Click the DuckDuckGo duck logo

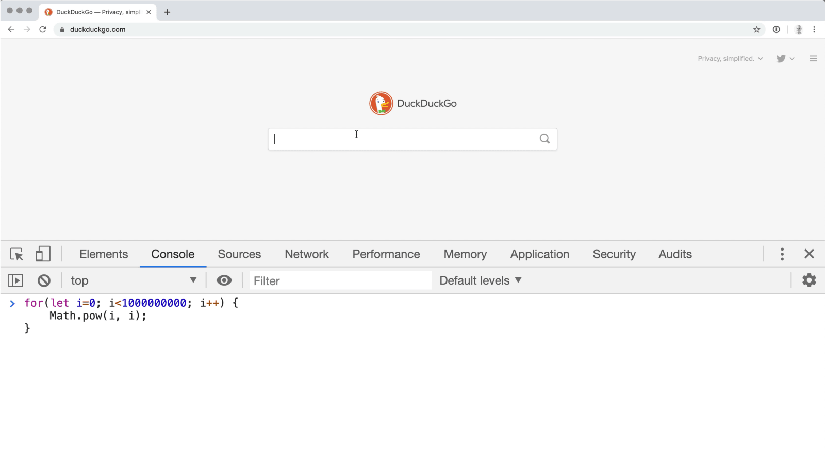click(x=381, y=103)
